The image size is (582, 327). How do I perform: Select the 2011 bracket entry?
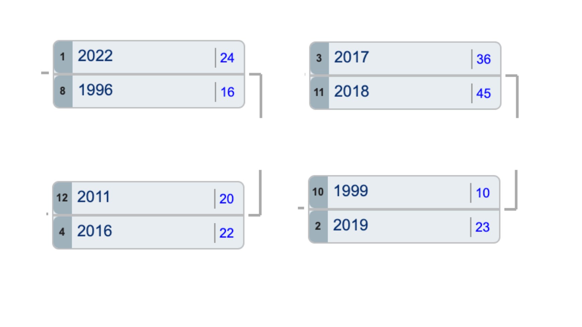tap(94, 197)
